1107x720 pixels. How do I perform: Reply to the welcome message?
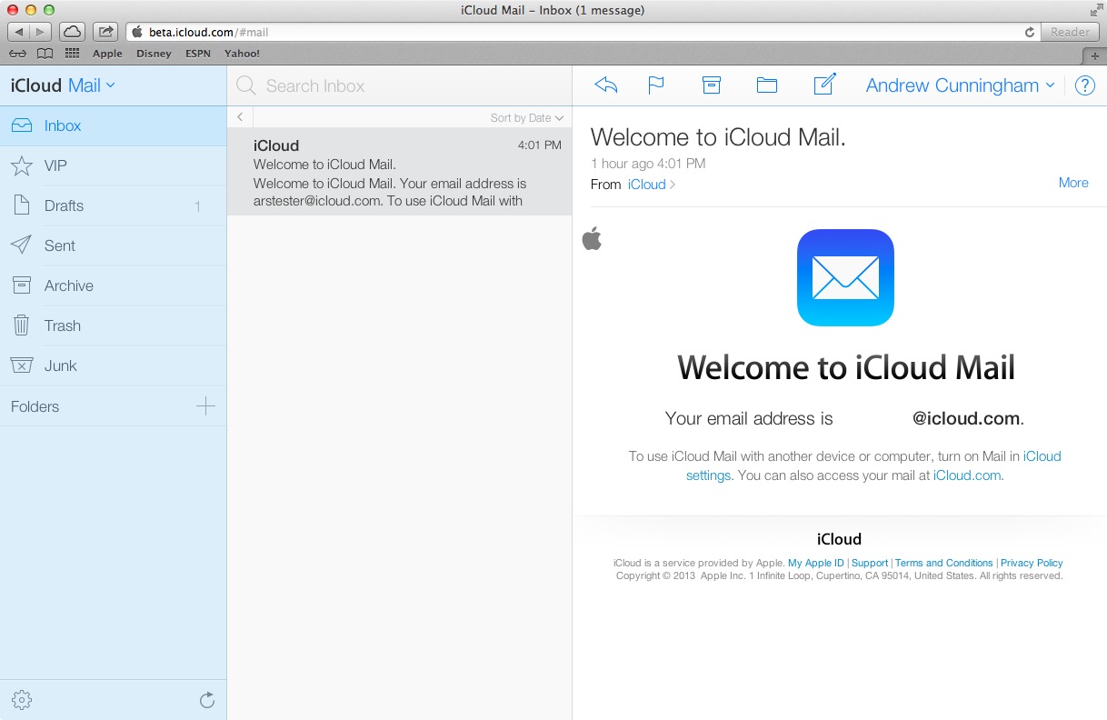pyautogui.click(x=605, y=84)
